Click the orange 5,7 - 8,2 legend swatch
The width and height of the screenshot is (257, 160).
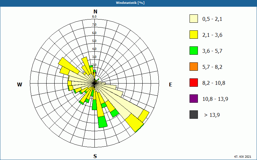[x=194, y=67]
